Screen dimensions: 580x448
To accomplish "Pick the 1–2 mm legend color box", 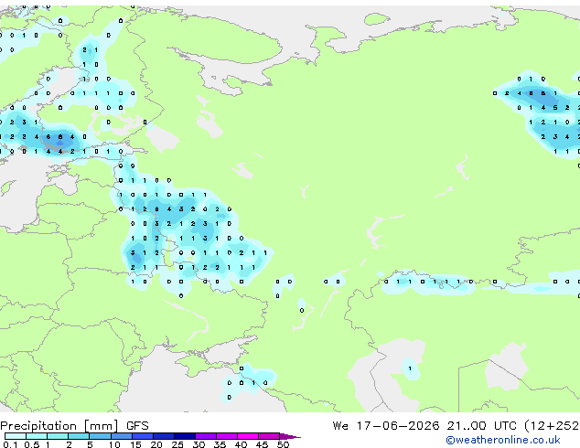I will pyautogui.click(x=58, y=436).
